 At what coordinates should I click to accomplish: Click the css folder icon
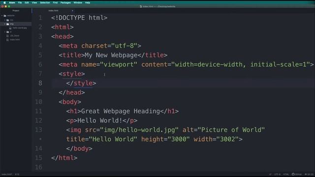[8, 20]
